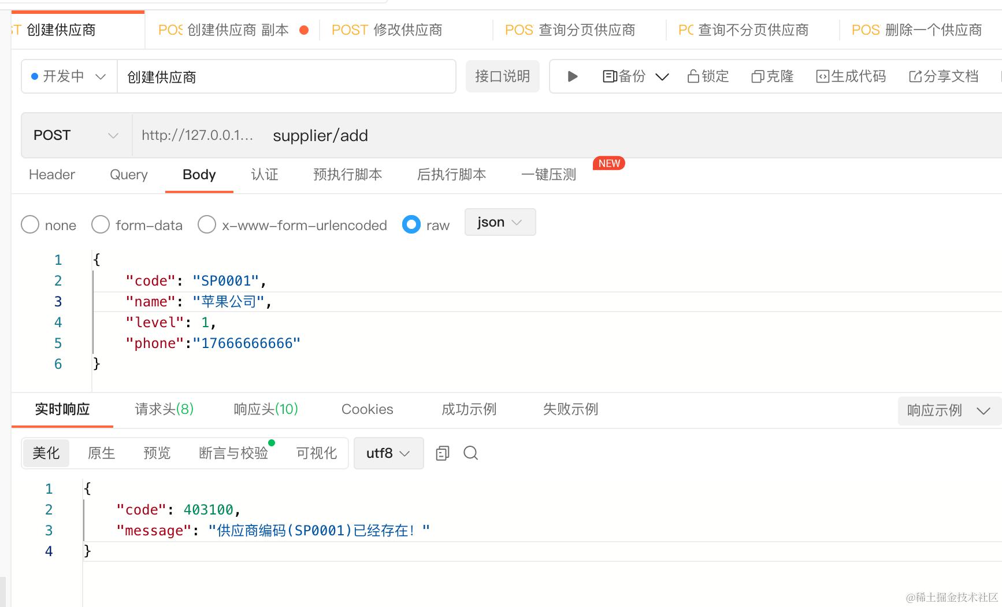Click the share document (分享文档) button
The width and height of the screenshot is (1002, 607).
tap(944, 76)
